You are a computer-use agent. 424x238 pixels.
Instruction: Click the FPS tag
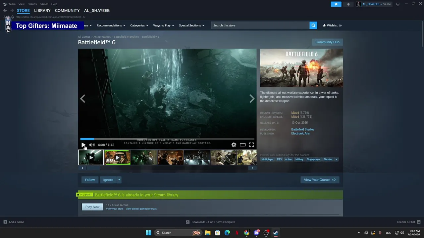pyautogui.click(x=279, y=159)
